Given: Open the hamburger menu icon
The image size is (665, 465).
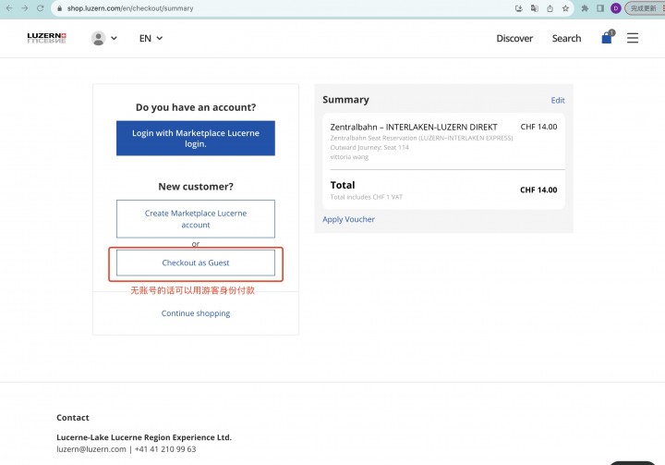Looking at the screenshot, I should click(x=633, y=38).
